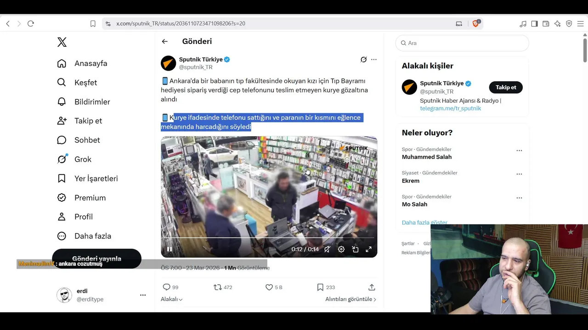The width and height of the screenshot is (588, 330).
Task: Open the Brave playlist music note icon
Action: click(523, 23)
